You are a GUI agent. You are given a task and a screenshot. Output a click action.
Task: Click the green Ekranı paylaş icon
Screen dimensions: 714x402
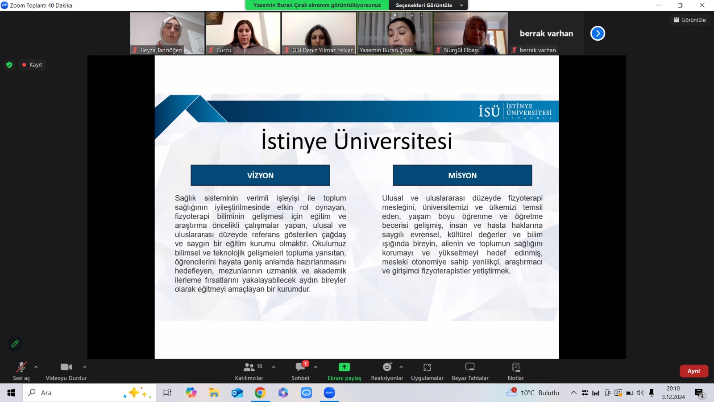click(344, 367)
